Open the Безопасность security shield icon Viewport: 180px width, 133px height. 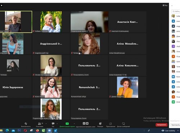26,124
